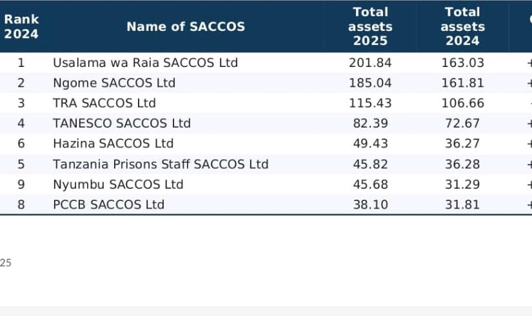The width and height of the screenshot is (532, 322).
Task: Click the 185.04 total assets value
Action: pos(370,83)
